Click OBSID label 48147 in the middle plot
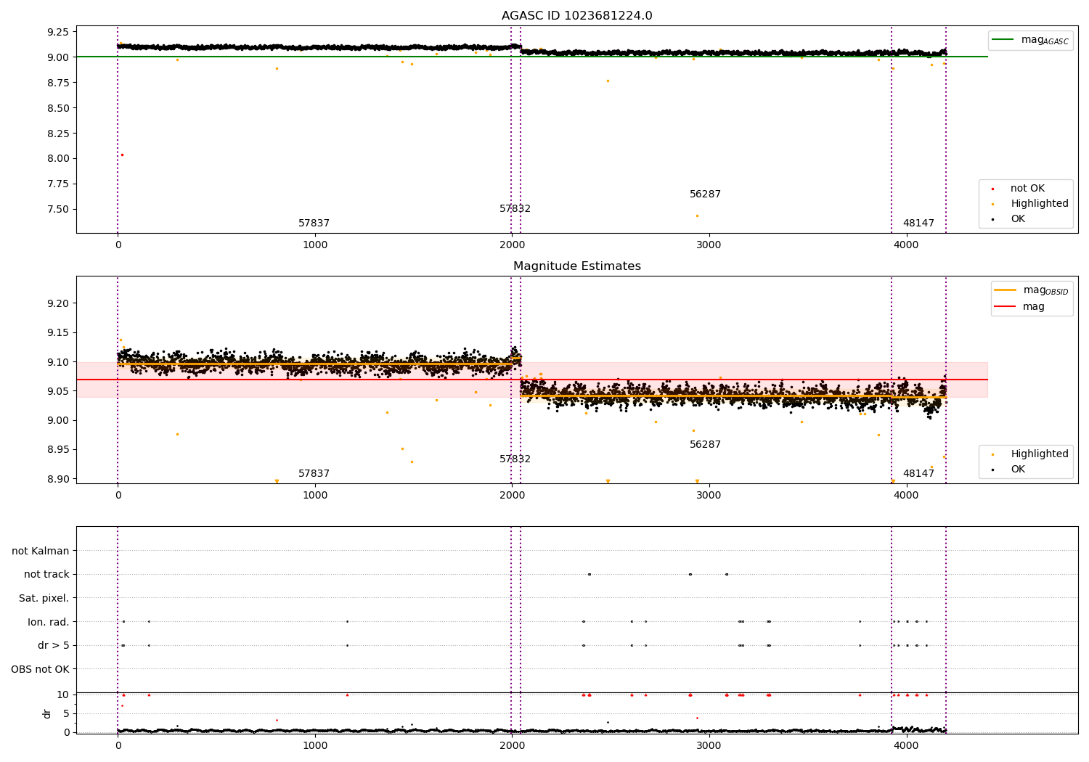 [918, 474]
